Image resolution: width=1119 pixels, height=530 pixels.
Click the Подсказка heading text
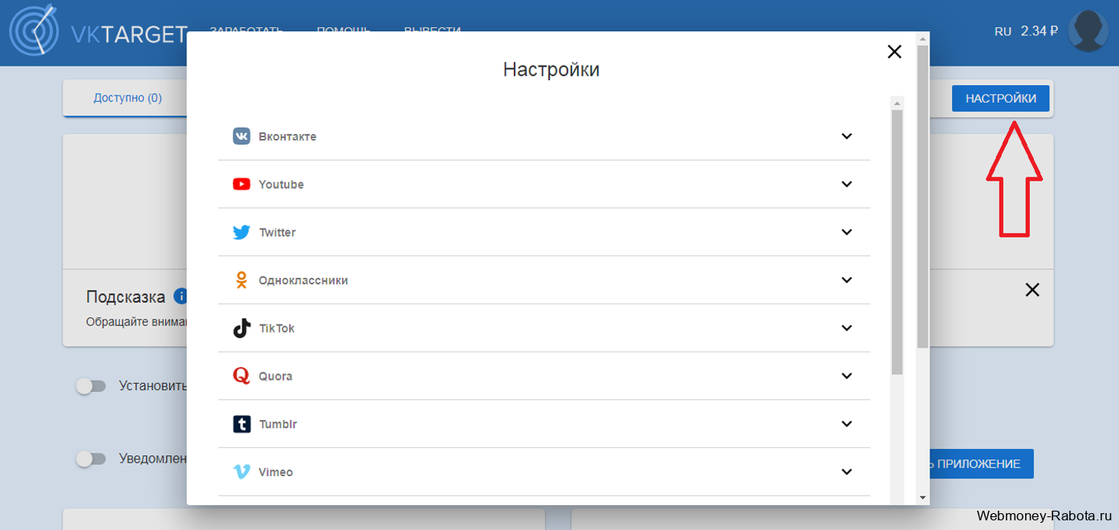coord(126,296)
